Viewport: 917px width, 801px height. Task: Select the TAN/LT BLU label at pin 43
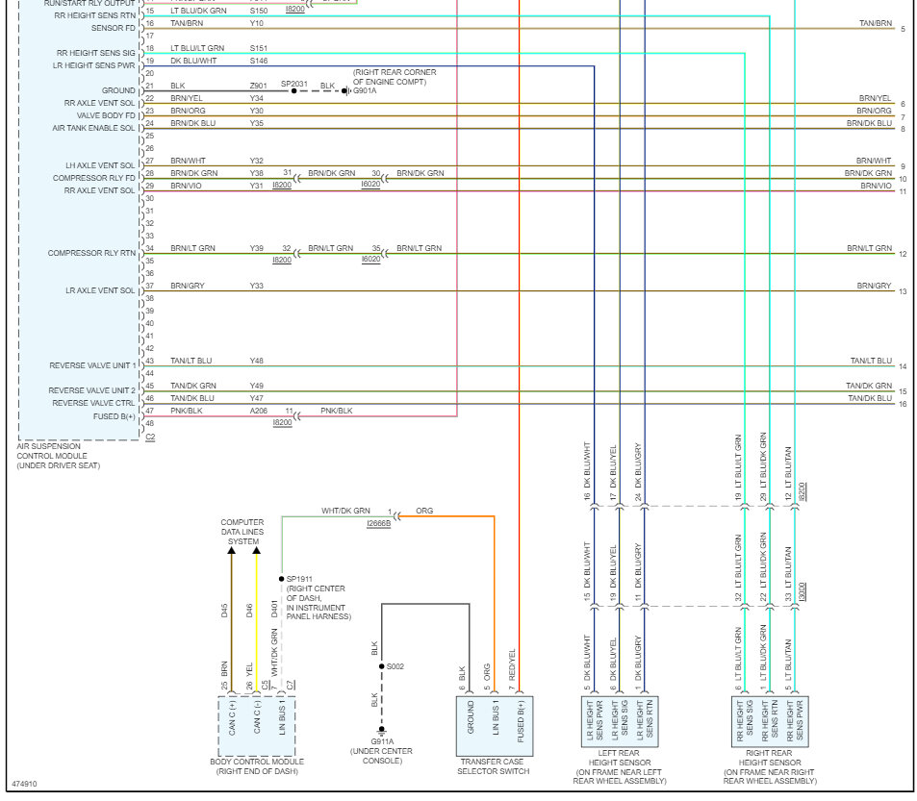tap(191, 361)
